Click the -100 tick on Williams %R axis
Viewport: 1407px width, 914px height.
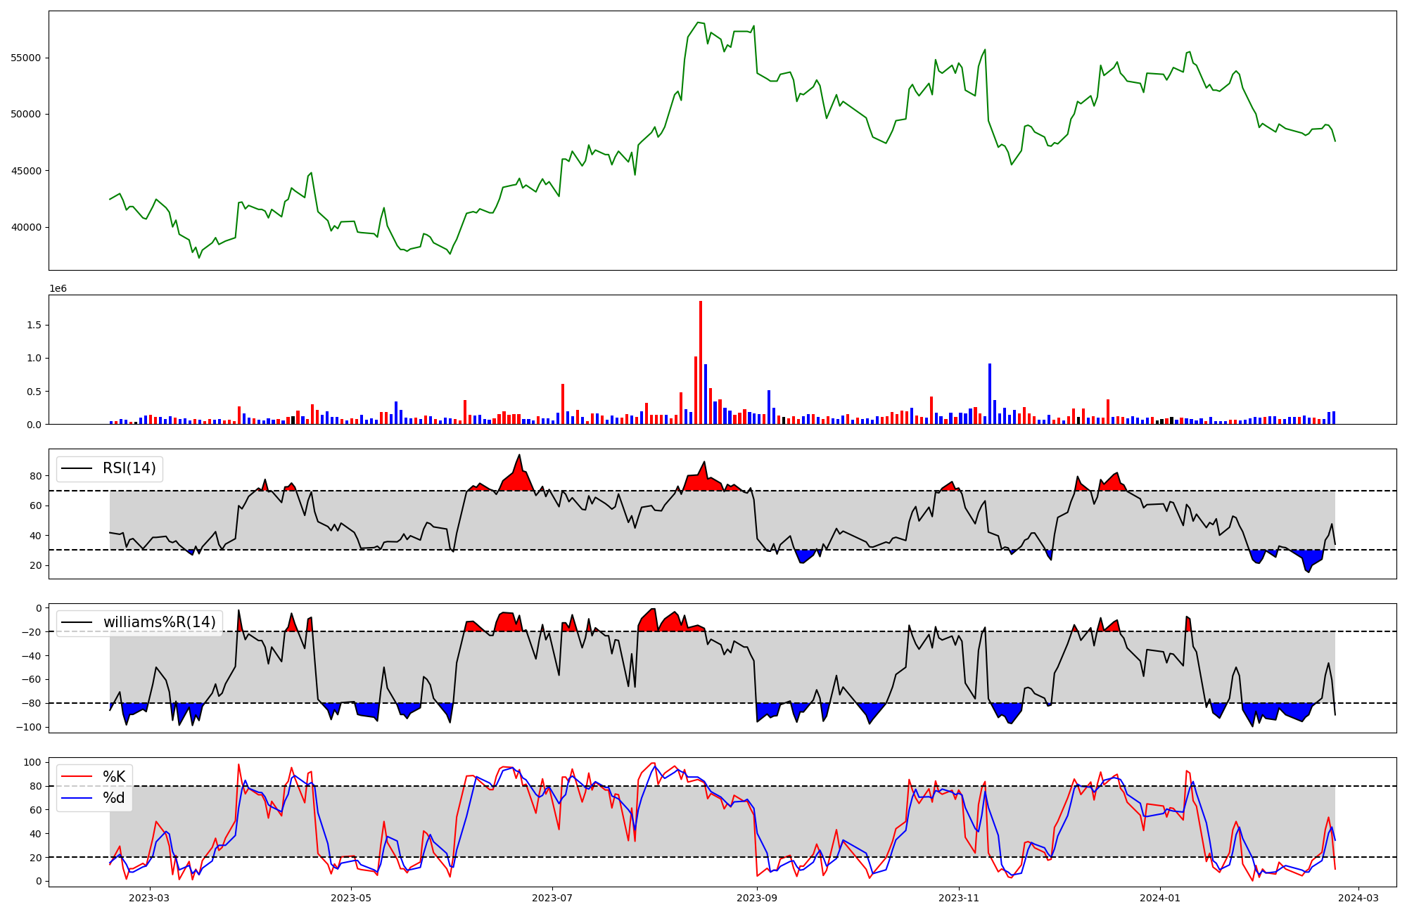pos(30,727)
